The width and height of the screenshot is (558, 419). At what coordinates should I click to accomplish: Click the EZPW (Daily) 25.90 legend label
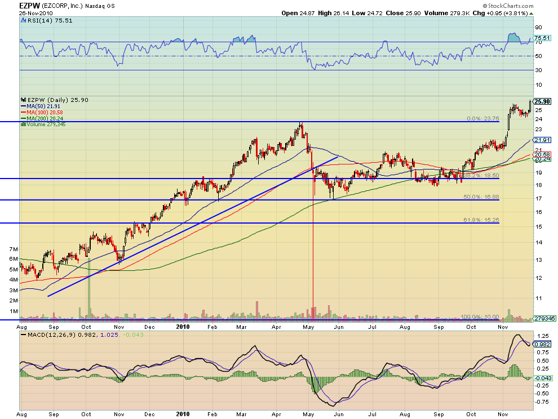click(57, 100)
